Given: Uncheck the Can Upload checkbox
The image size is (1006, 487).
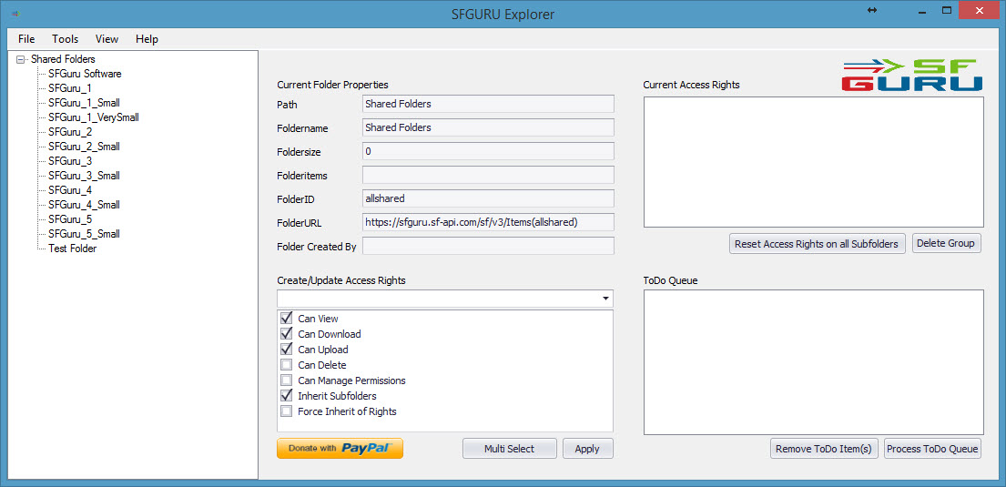Looking at the screenshot, I should tap(286, 350).
